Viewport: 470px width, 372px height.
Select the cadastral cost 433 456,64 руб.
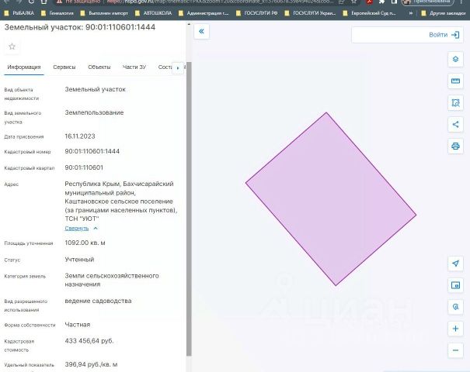pyautogui.click(x=89, y=341)
